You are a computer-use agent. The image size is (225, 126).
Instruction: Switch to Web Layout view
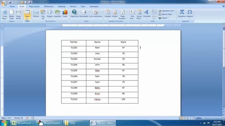pyautogui.click(x=187, y=118)
